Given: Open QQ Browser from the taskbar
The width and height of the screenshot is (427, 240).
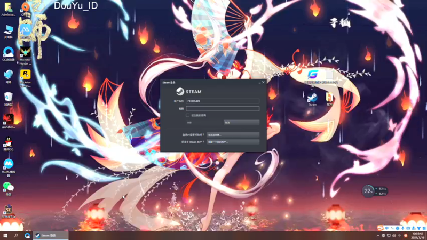Looking at the screenshot, I should point(27,235).
